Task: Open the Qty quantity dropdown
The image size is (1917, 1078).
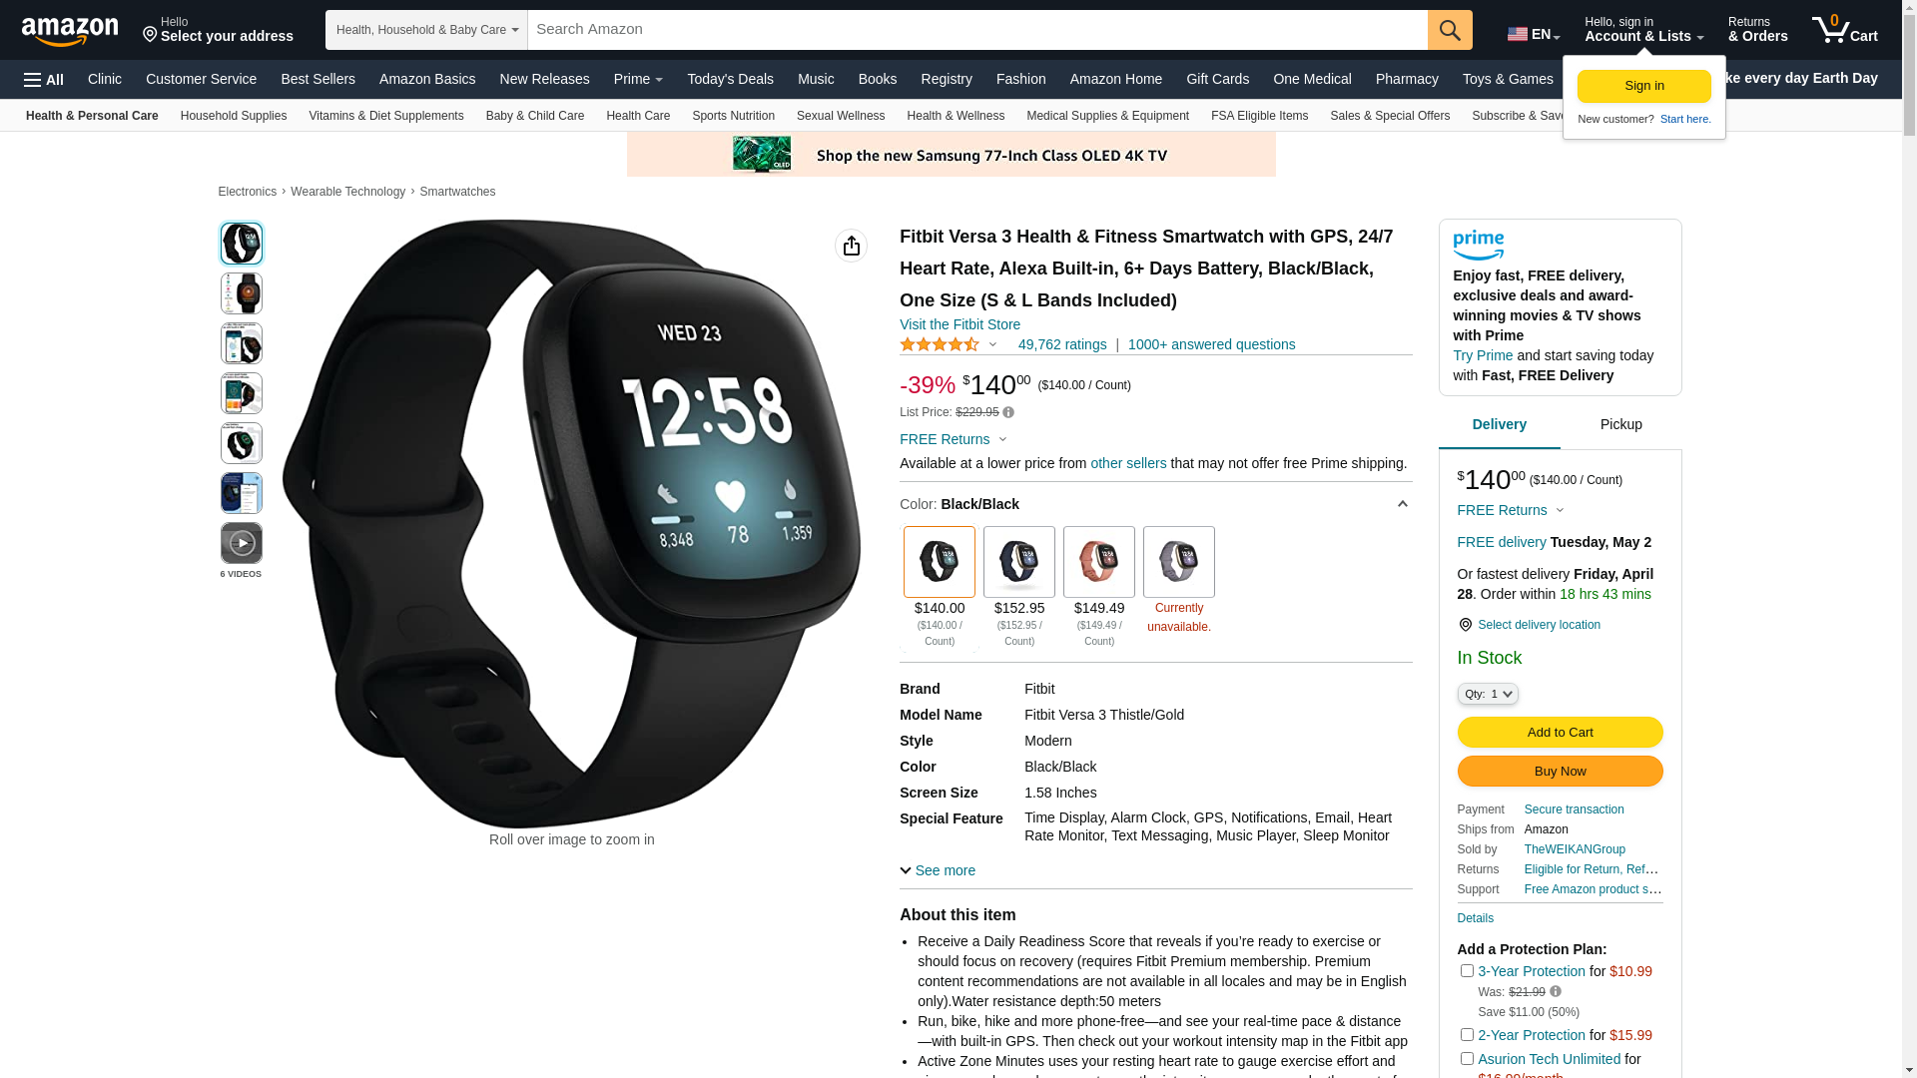Action: (x=1488, y=694)
